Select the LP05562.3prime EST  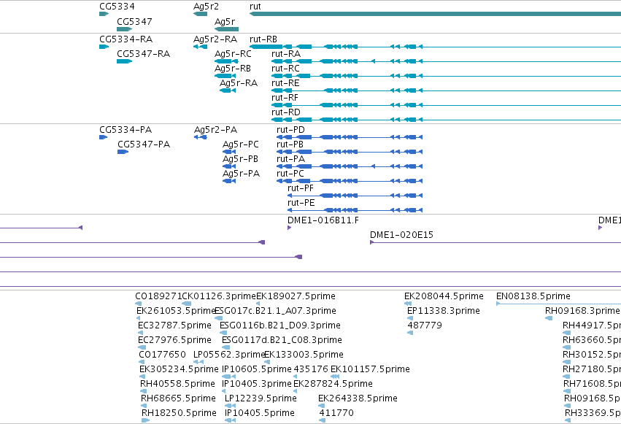pyautogui.click(x=198, y=362)
